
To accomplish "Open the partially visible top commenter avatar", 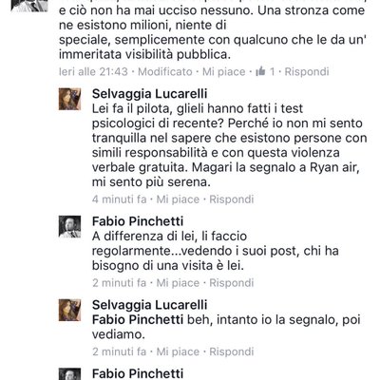I will 29,6.
